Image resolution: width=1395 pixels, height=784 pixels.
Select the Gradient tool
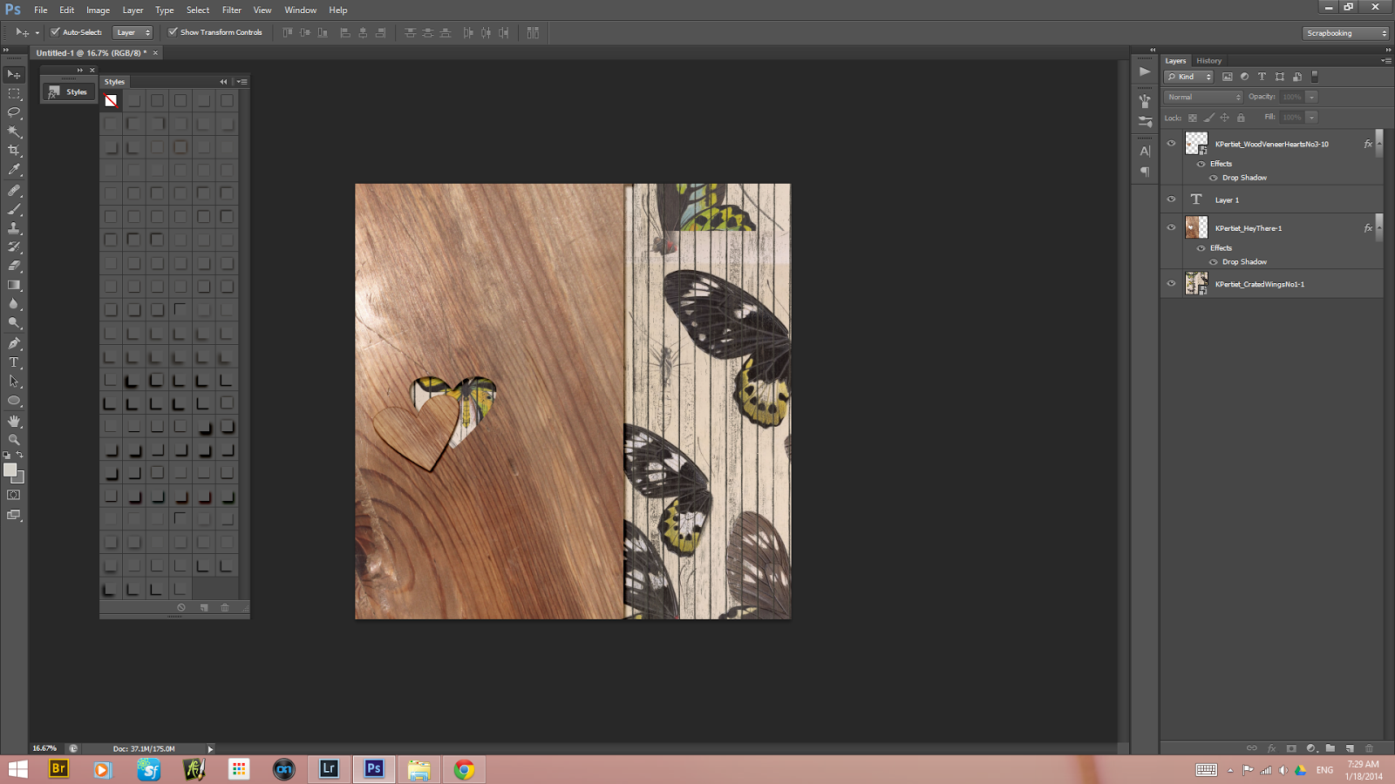click(14, 286)
